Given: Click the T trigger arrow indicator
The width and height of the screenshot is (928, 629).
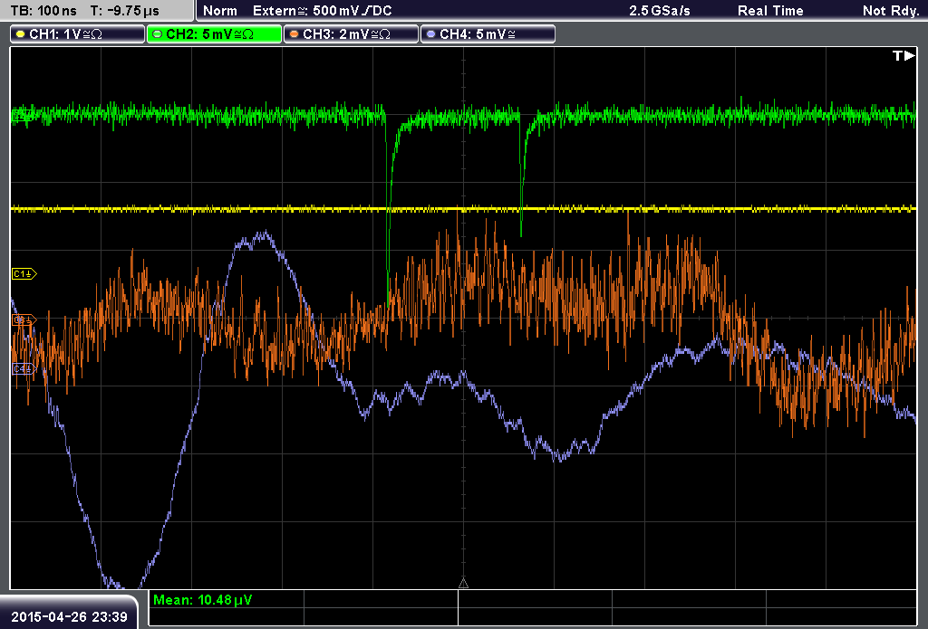Looking at the screenshot, I should point(904,55).
